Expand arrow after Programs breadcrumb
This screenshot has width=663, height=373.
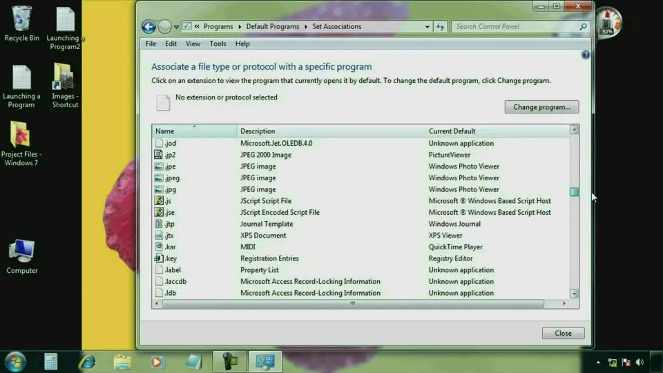point(240,27)
